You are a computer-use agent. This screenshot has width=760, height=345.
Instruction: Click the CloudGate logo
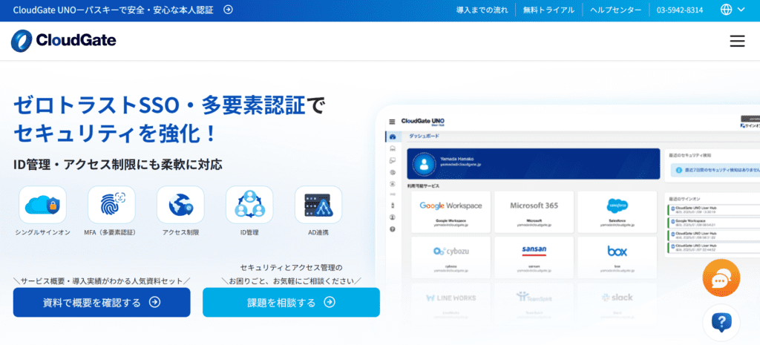(x=64, y=41)
